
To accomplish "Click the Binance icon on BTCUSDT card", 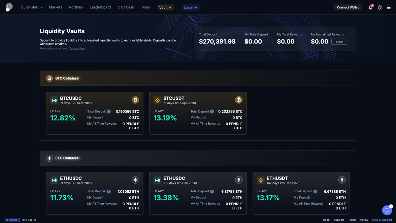I will tap(157, 100).
